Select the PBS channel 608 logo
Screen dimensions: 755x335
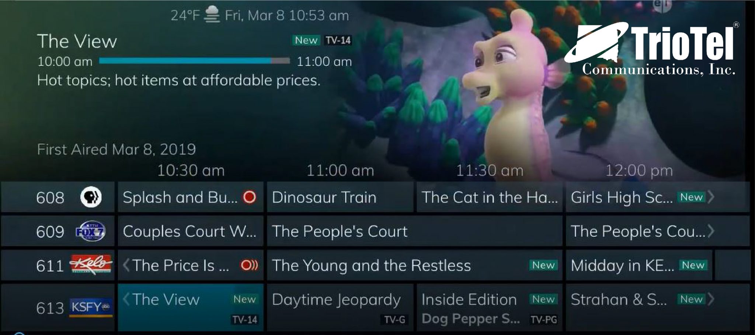point(91,197)
